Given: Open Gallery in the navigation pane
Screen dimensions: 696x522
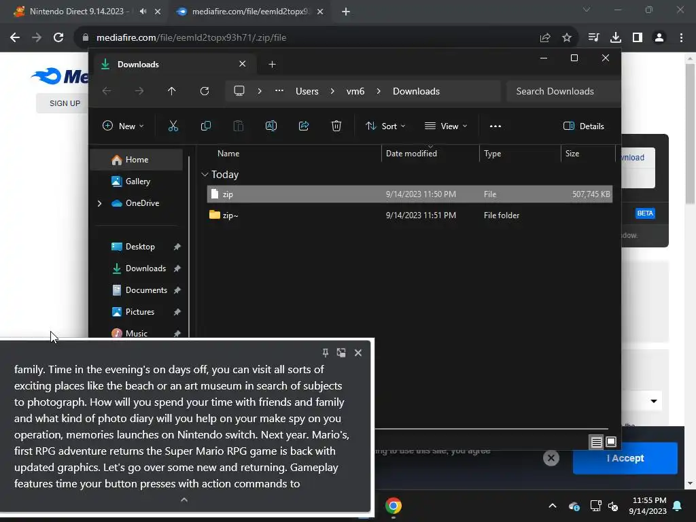Looking at the screenshot, I should click(x=137, y=181).
